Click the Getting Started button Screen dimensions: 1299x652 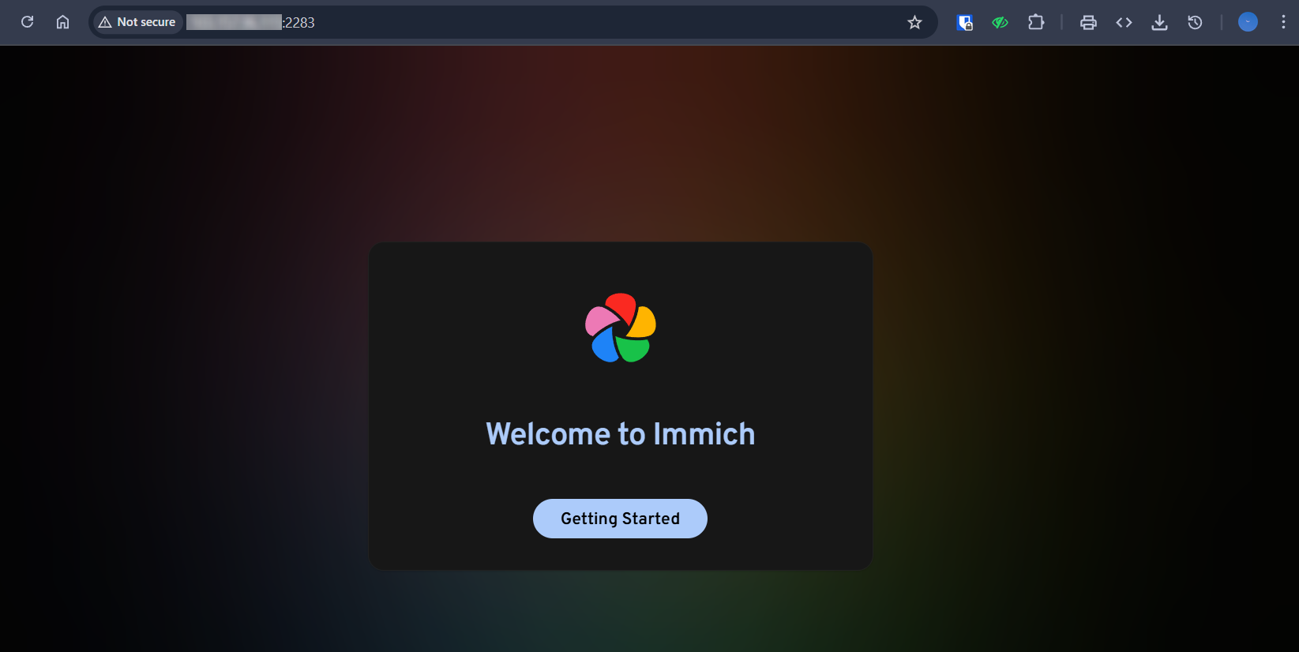[620, 519]
